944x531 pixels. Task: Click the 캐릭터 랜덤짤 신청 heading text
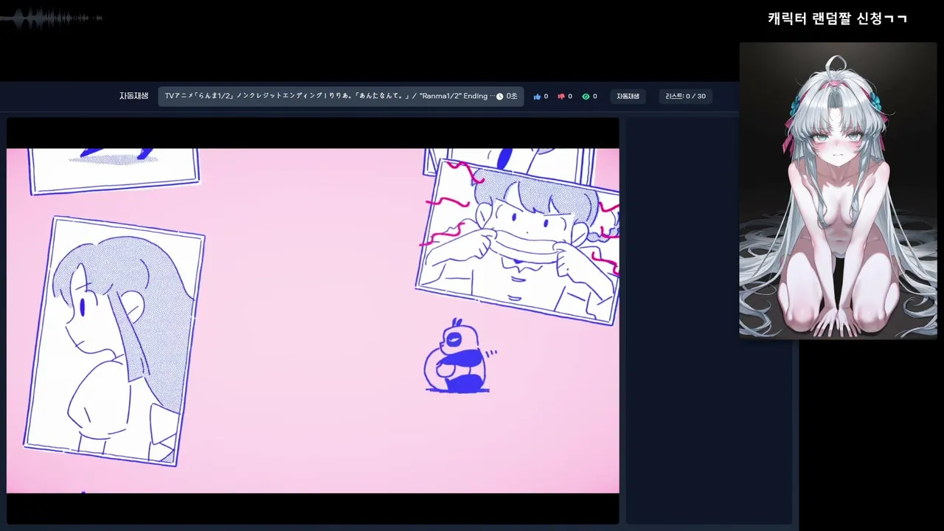pos(837,18)
